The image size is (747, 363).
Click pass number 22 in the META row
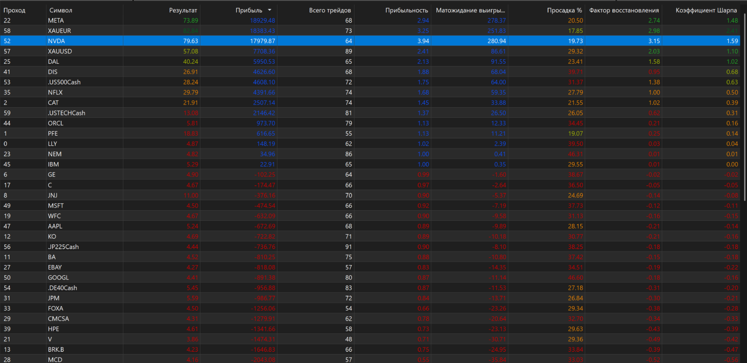coord(7,21)
